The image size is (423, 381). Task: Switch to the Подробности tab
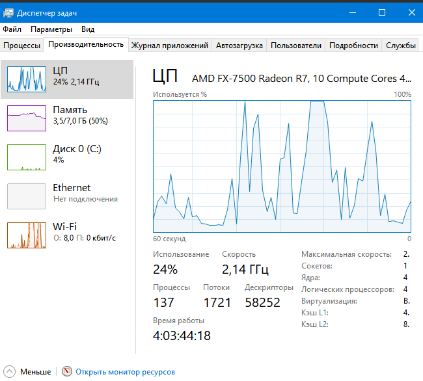coord(353,46)
